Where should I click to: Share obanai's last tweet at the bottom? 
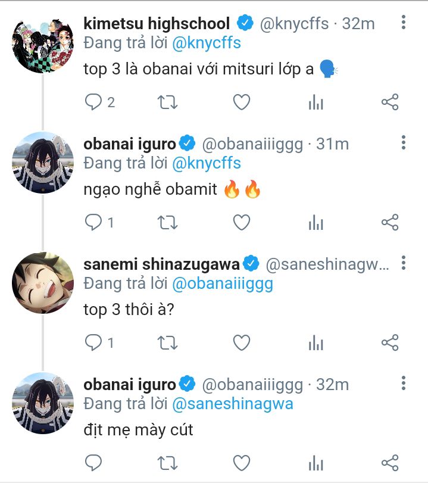pos(389,462)
